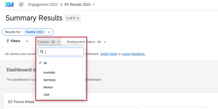
Task: Open the Employment Status filter
Action: click(86, 42)
